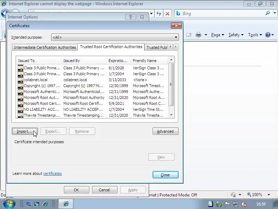Open the Page menu
This screenshot has width=278, height=209.
(x=218, y=35)
